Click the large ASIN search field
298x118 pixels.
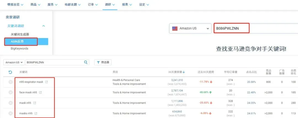pos(256,28)
